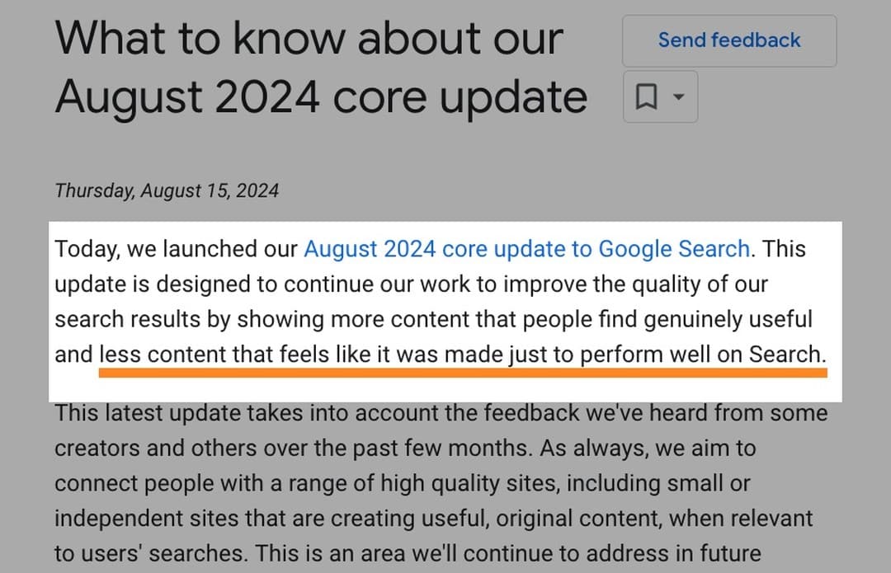The width and height of the screenshot is (891, 573).
Task: Click 'perform well on Search' text
Action: tap(700, 355)
